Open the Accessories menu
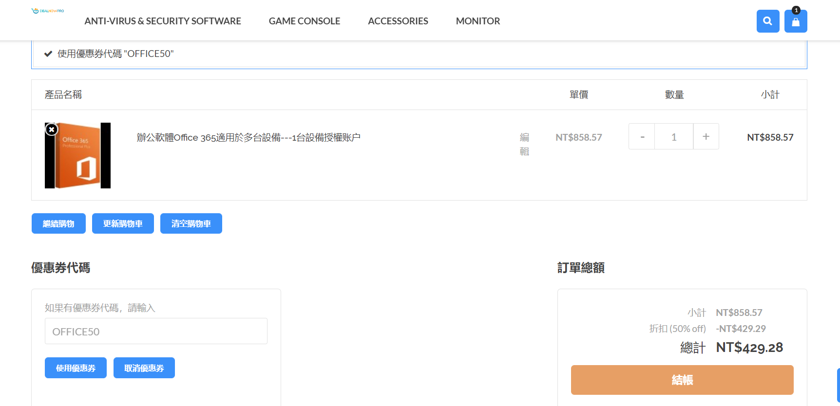 398,21
